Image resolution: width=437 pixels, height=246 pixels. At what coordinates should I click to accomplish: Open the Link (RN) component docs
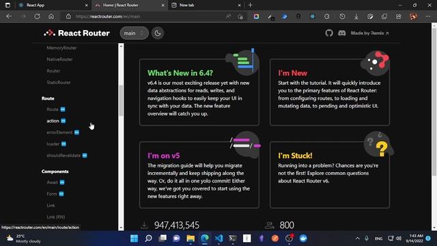pos(56,217)
